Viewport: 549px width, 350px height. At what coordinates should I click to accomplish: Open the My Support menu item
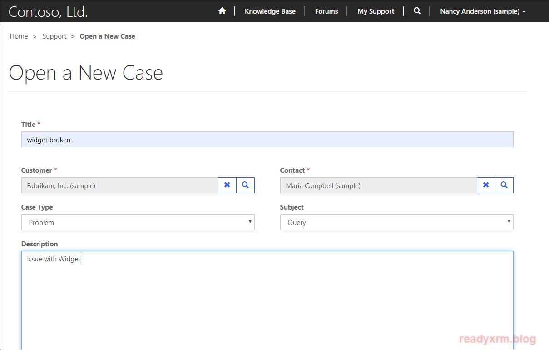pos(376,11)
